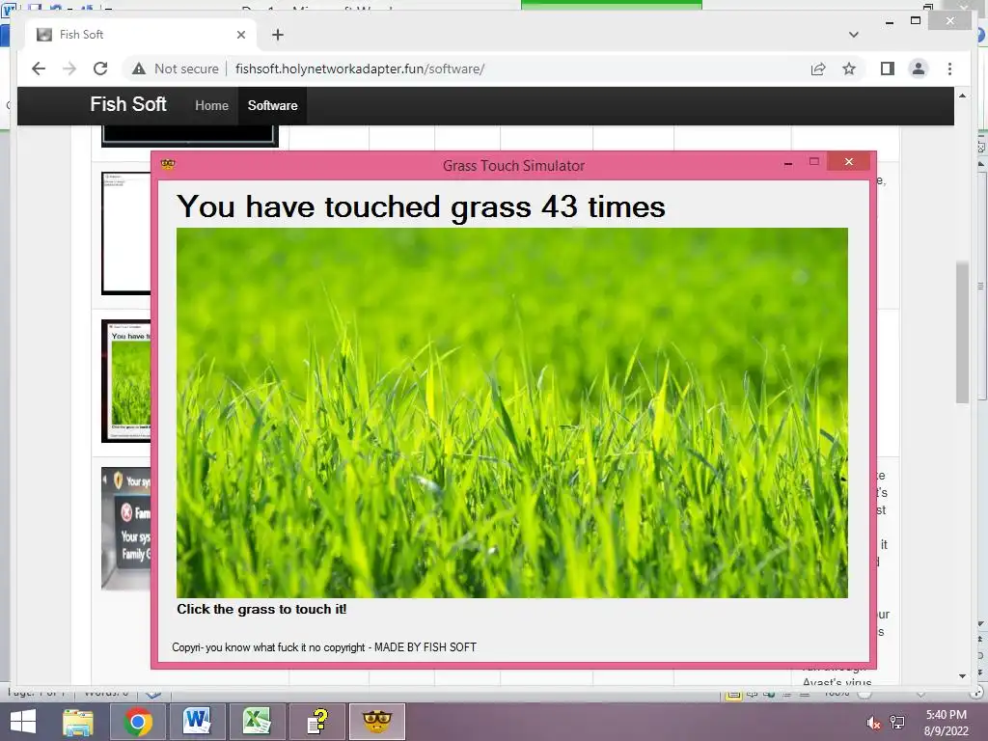
Task: Click the browser page vertical scrollbar thumb
Action: point(962,332)
